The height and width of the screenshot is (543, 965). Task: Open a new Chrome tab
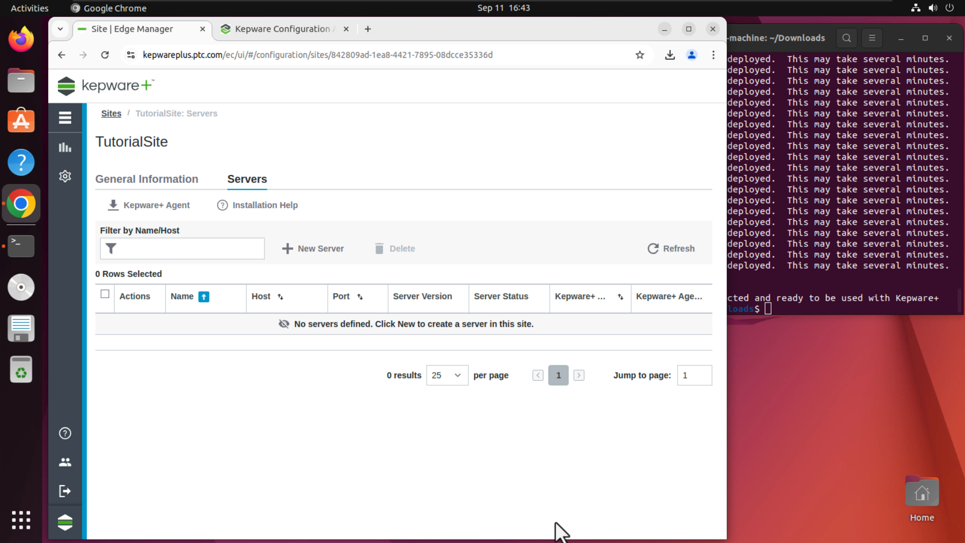[x=368, y=29]
